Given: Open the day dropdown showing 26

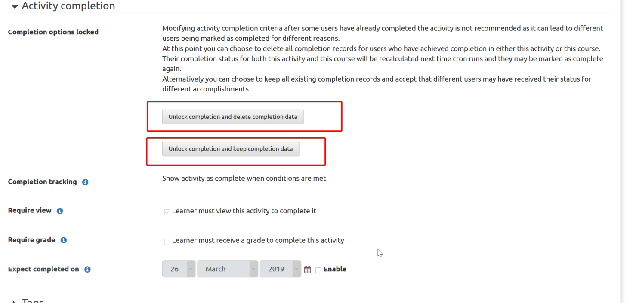Looking at the screenshot, I should (179, 269).
